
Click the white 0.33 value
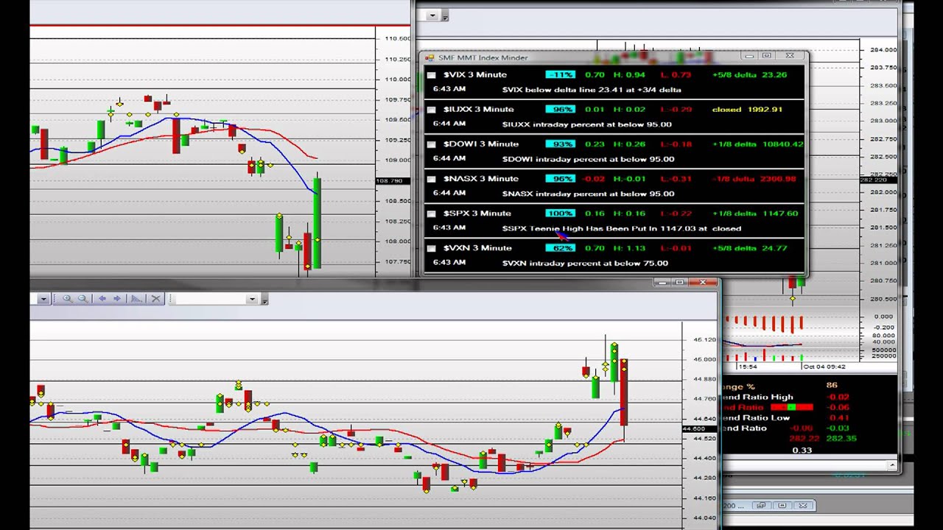coord(802,450)
